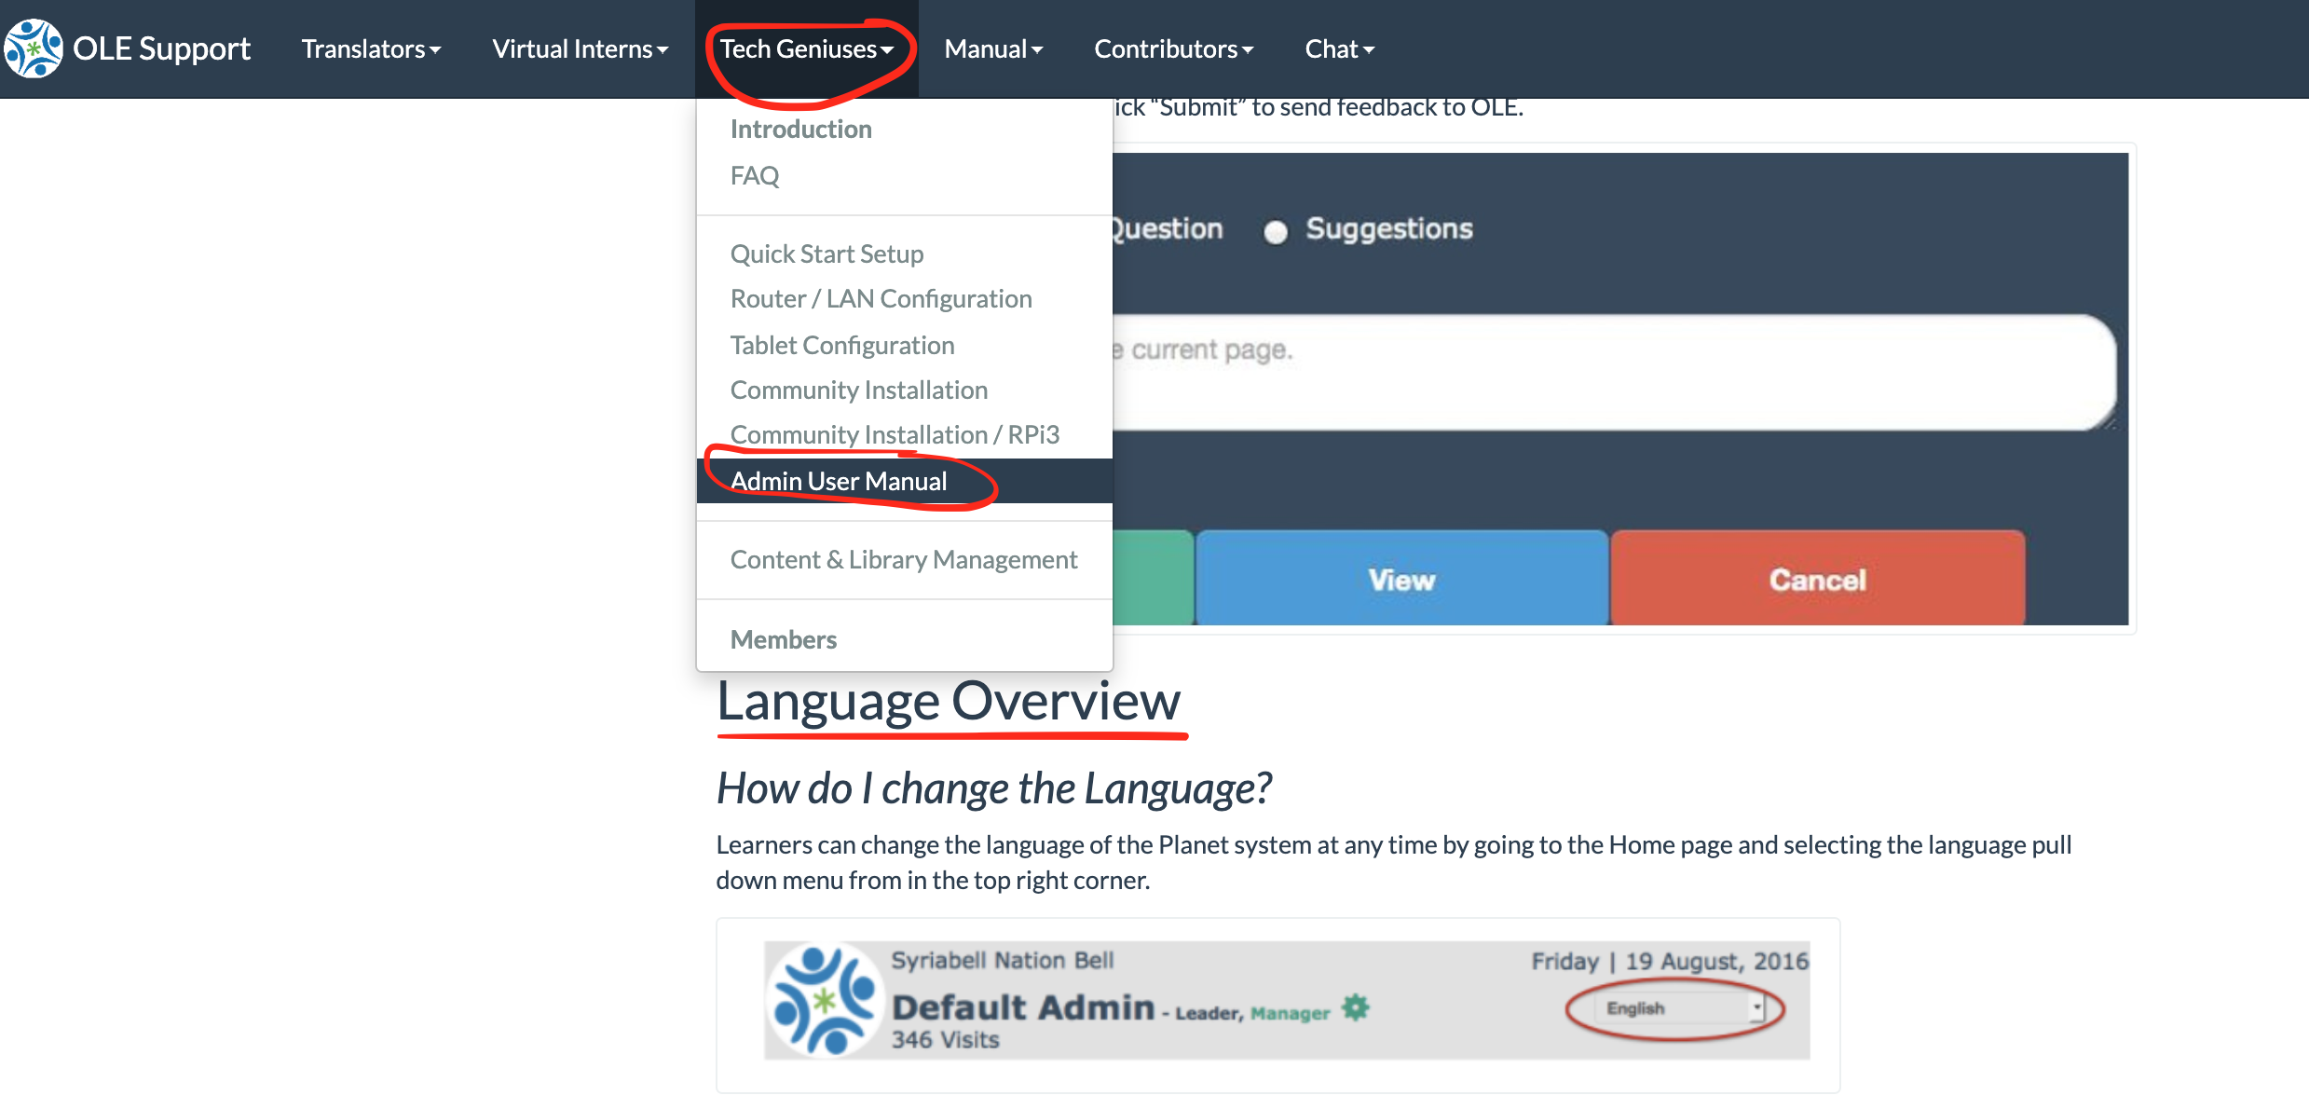Click the Planet logo in Default Admin banner
This screenshot has height=1109, width=2309.
click(x=824, y=1001)
